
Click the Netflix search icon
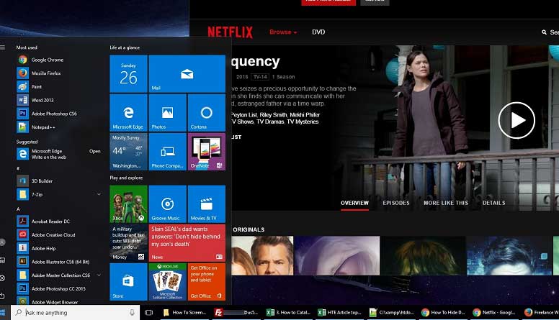[544, 32]
